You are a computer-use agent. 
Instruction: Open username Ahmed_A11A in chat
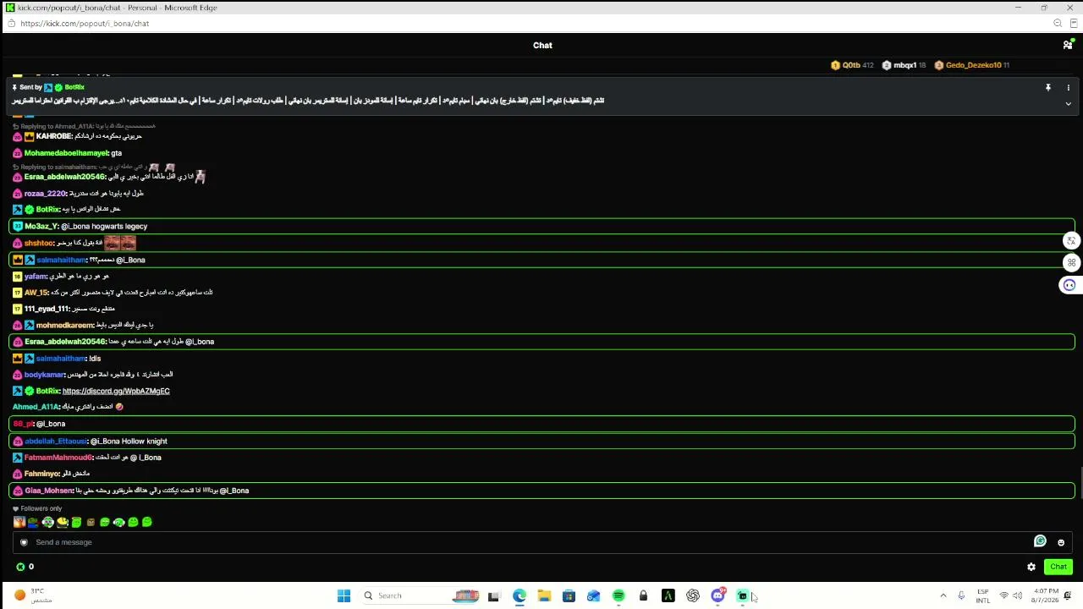pyautogui.click(x=36, y=407)
